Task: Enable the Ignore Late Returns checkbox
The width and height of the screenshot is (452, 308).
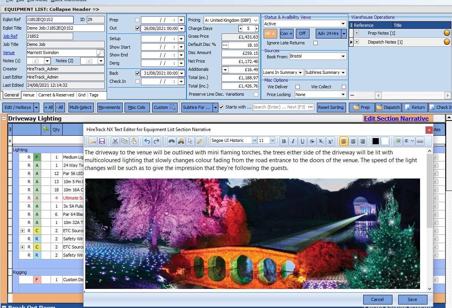Action: point(315,43)
